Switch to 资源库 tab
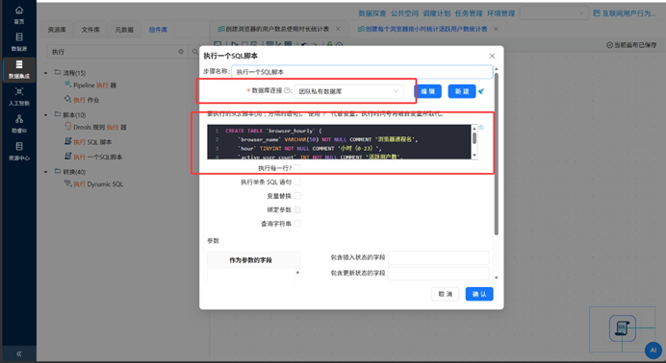Image resolution: width=666 pixels, height=363 pixels. pos(57,30)
